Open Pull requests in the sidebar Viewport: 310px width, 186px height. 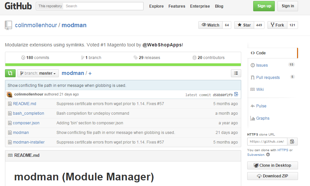[x=267, y=78]
